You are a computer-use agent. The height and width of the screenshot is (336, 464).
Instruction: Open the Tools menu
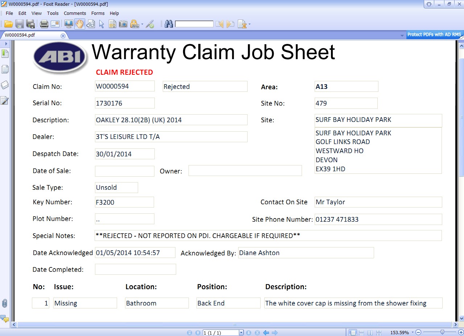click(53, 13)
